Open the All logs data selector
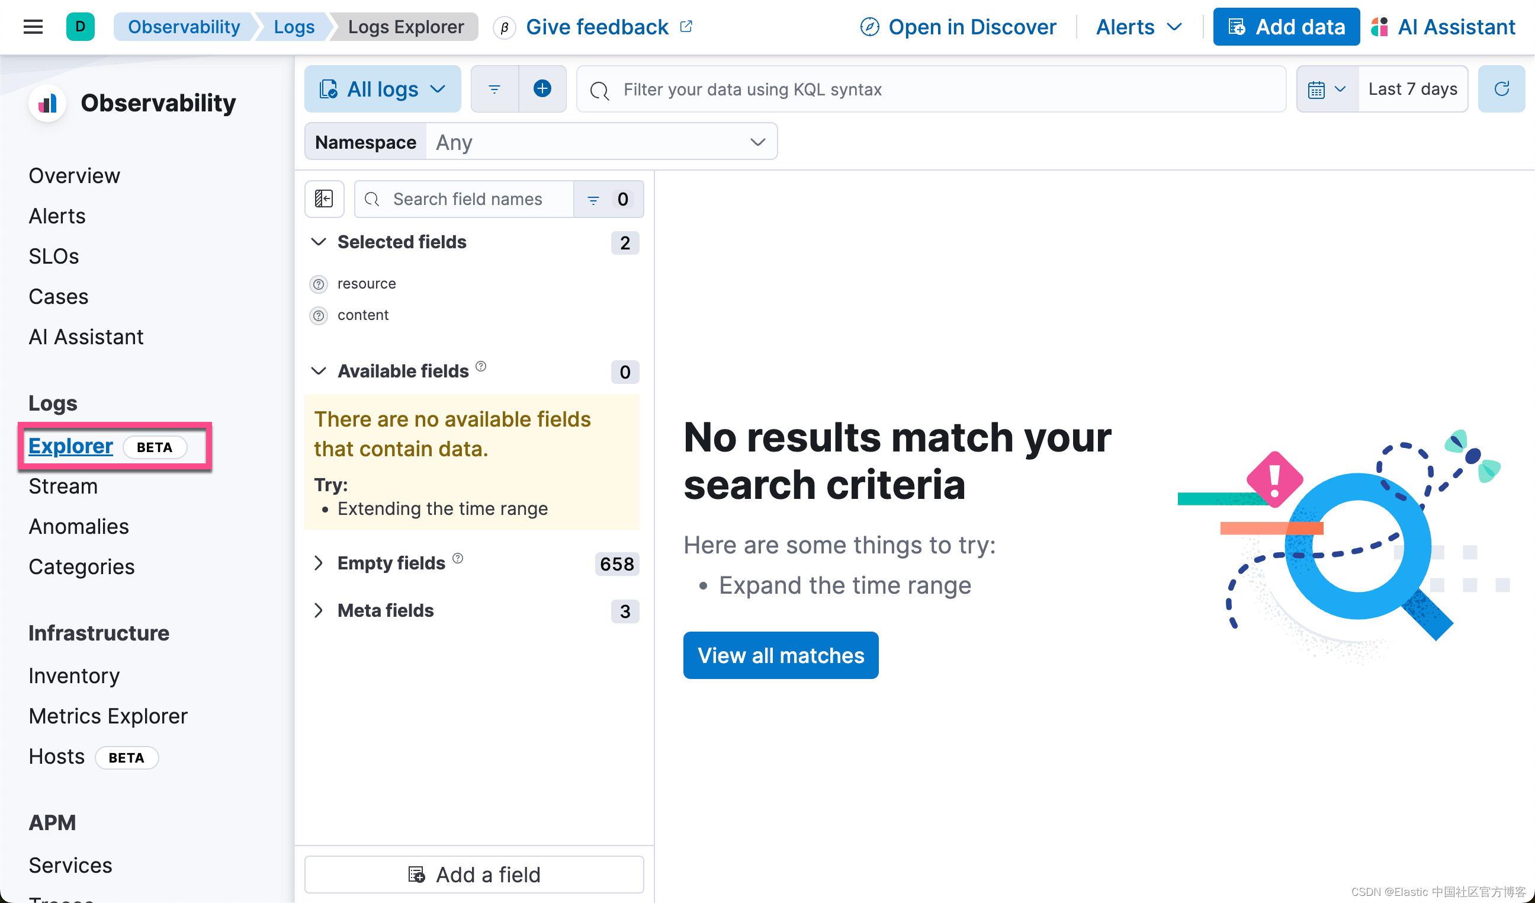 [x=383, y=89]
